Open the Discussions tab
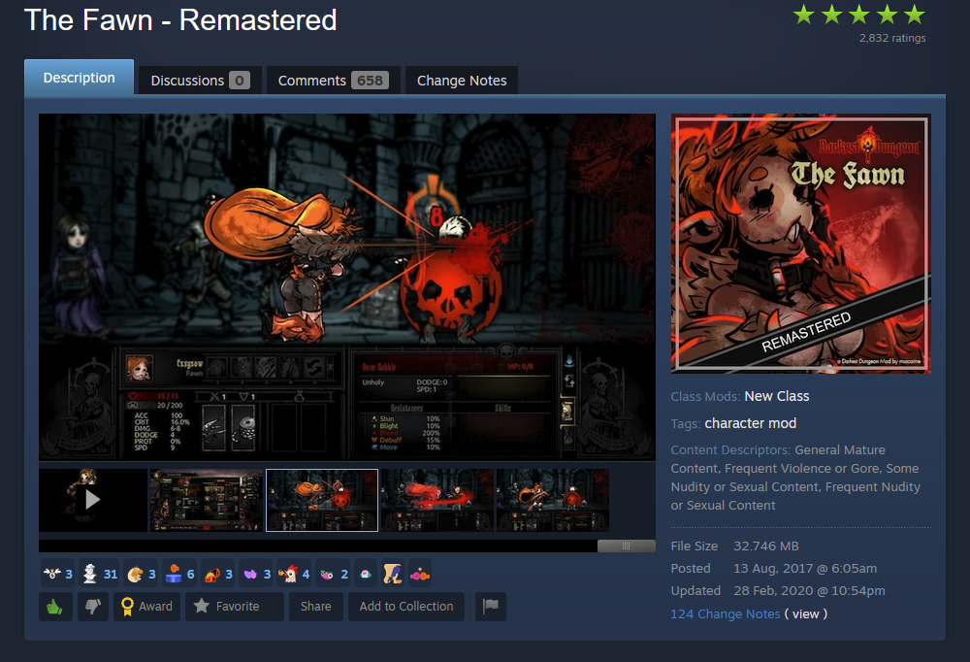This screenshot has width=970, height=662. coord(200,81)
